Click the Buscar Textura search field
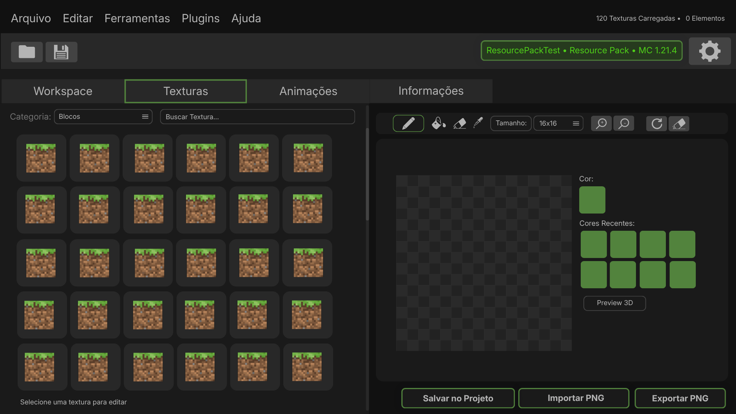Image resolution: width=736 pixels, height=414 pixels. pos(257,117)
